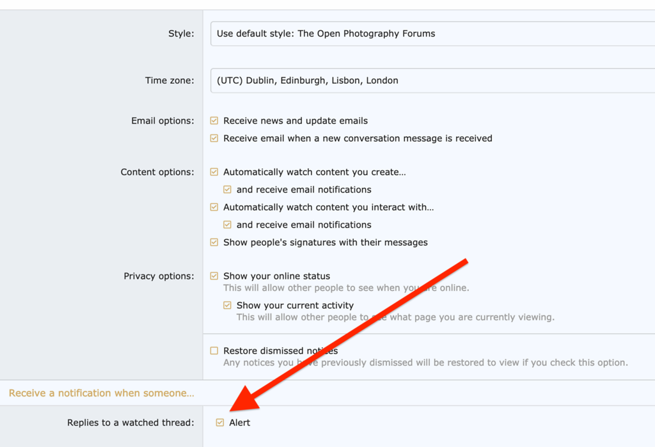The height and width of the screenshot is (447, 655).
Task: Disable Automatically watch content you create
Action: [x=214, y=172]
